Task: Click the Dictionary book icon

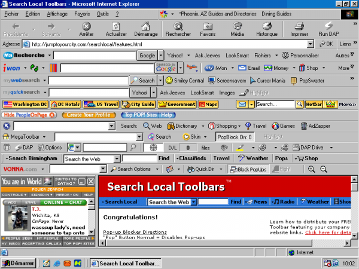Action: [171, 126]
